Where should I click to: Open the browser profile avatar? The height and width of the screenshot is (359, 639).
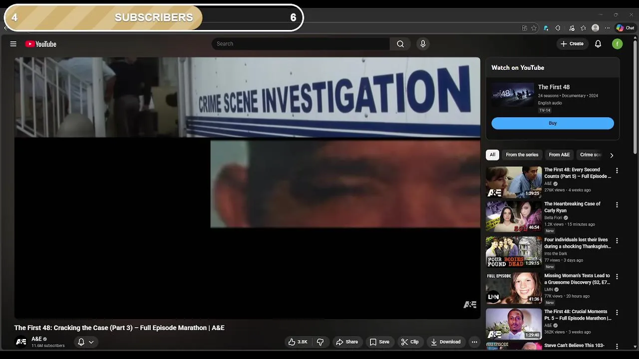pyautogui.click(x=595, y=28)
